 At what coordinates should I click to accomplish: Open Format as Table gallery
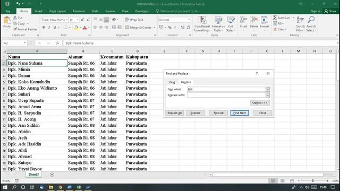click(x=218, y=24)
